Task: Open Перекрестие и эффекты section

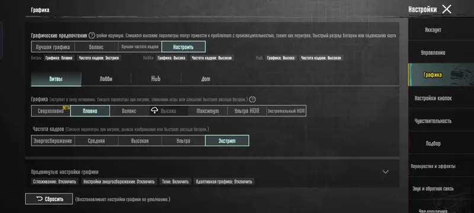Action: click(441, 166)
